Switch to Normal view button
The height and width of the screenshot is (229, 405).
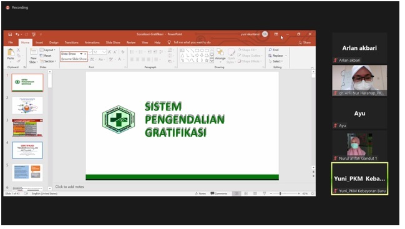click(x=237, y=193)
